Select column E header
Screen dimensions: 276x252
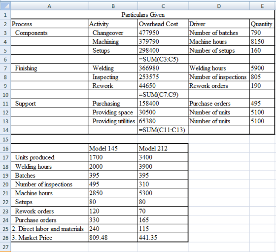(x=262, y=6)
